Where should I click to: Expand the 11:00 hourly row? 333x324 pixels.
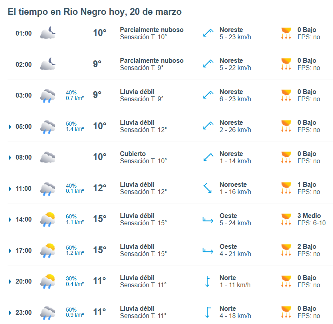10,189
